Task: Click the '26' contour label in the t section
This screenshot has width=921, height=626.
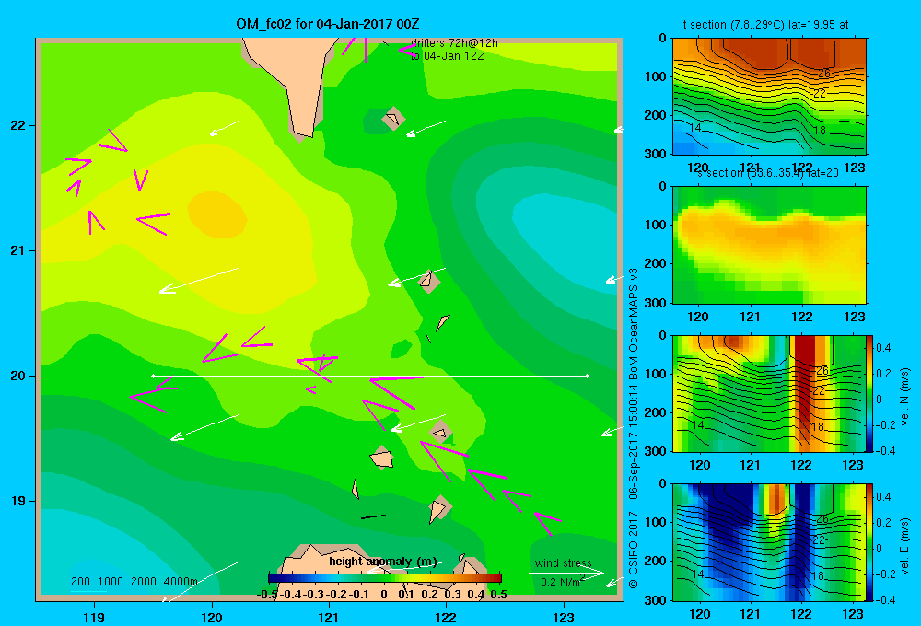Action: click(x=823, y=74)
